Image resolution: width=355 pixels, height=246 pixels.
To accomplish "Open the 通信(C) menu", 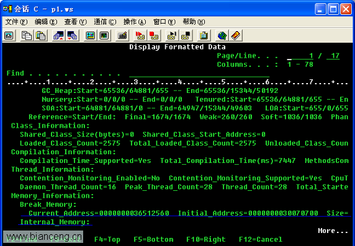I will pos(105,22).
